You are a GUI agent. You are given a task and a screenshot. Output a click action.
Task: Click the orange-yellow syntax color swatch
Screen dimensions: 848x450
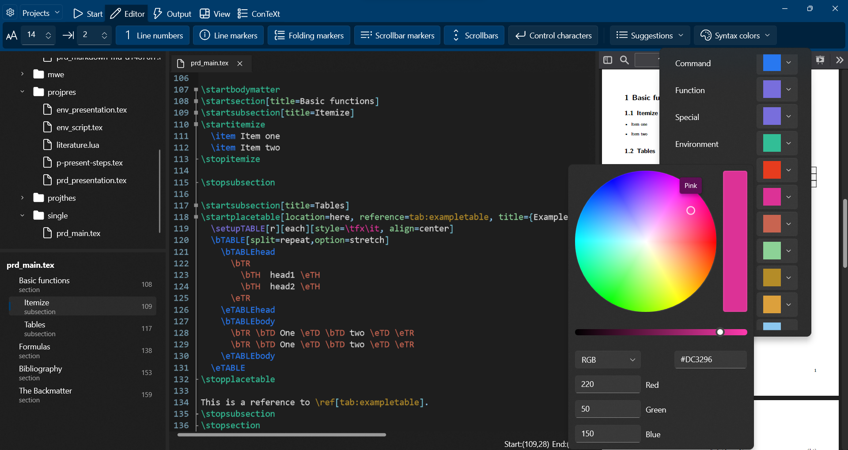click(x=772, y=305)
